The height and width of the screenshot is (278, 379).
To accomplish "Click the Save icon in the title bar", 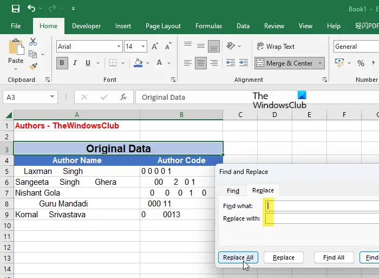I will [16, 9].
